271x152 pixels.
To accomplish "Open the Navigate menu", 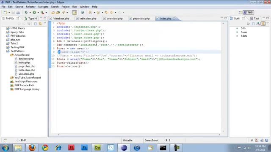I will pos(43,7).
